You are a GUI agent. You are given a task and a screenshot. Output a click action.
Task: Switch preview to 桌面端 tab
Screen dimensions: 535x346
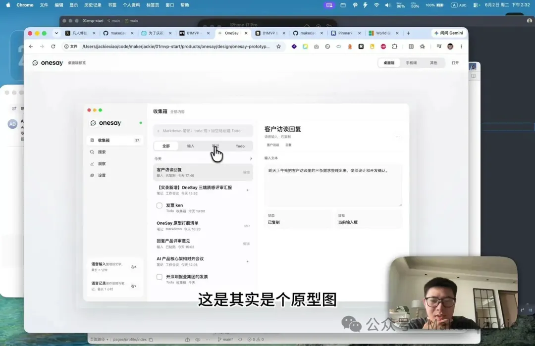point(389,63)
